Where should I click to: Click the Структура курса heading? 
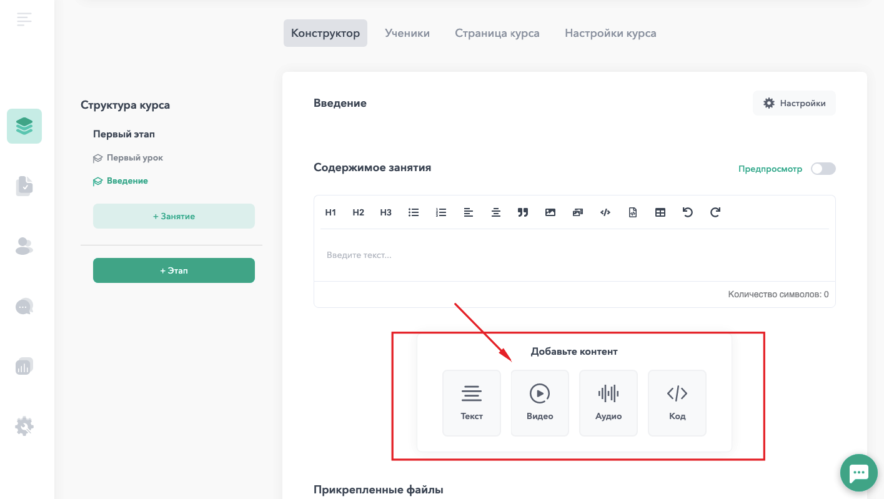coord(125,105)
